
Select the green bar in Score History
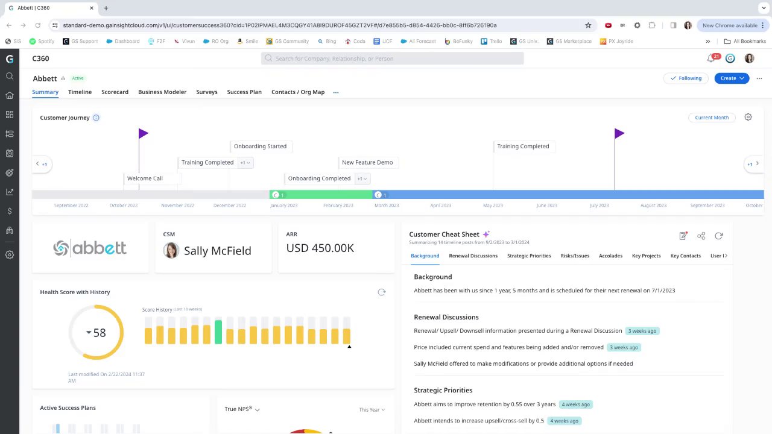coord(218,332)
